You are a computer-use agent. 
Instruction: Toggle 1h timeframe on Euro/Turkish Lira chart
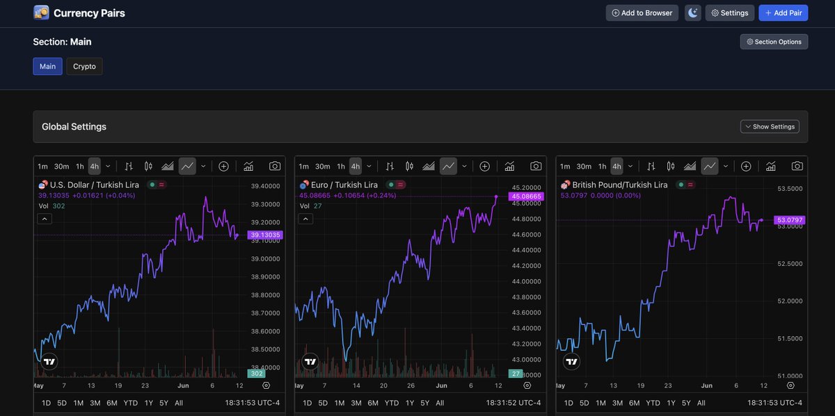[341, 166]
